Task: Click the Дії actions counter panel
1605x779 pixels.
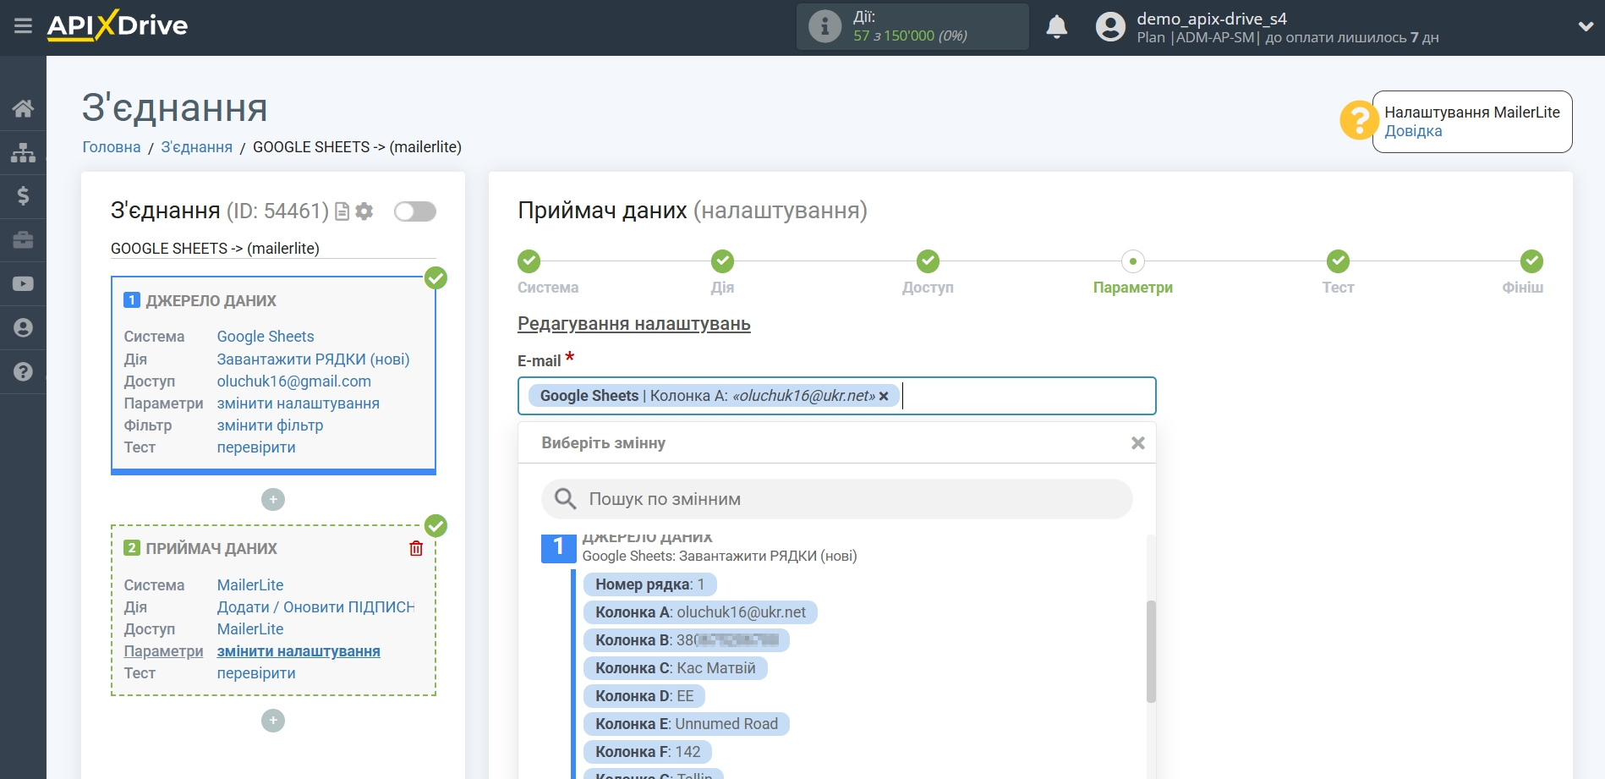Action: 912,26
